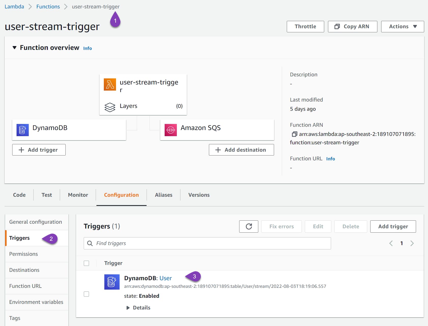Click the DynamoDB icon in function overview
The height and width of the screenshot is (326, 428).
tap(23, 130)
